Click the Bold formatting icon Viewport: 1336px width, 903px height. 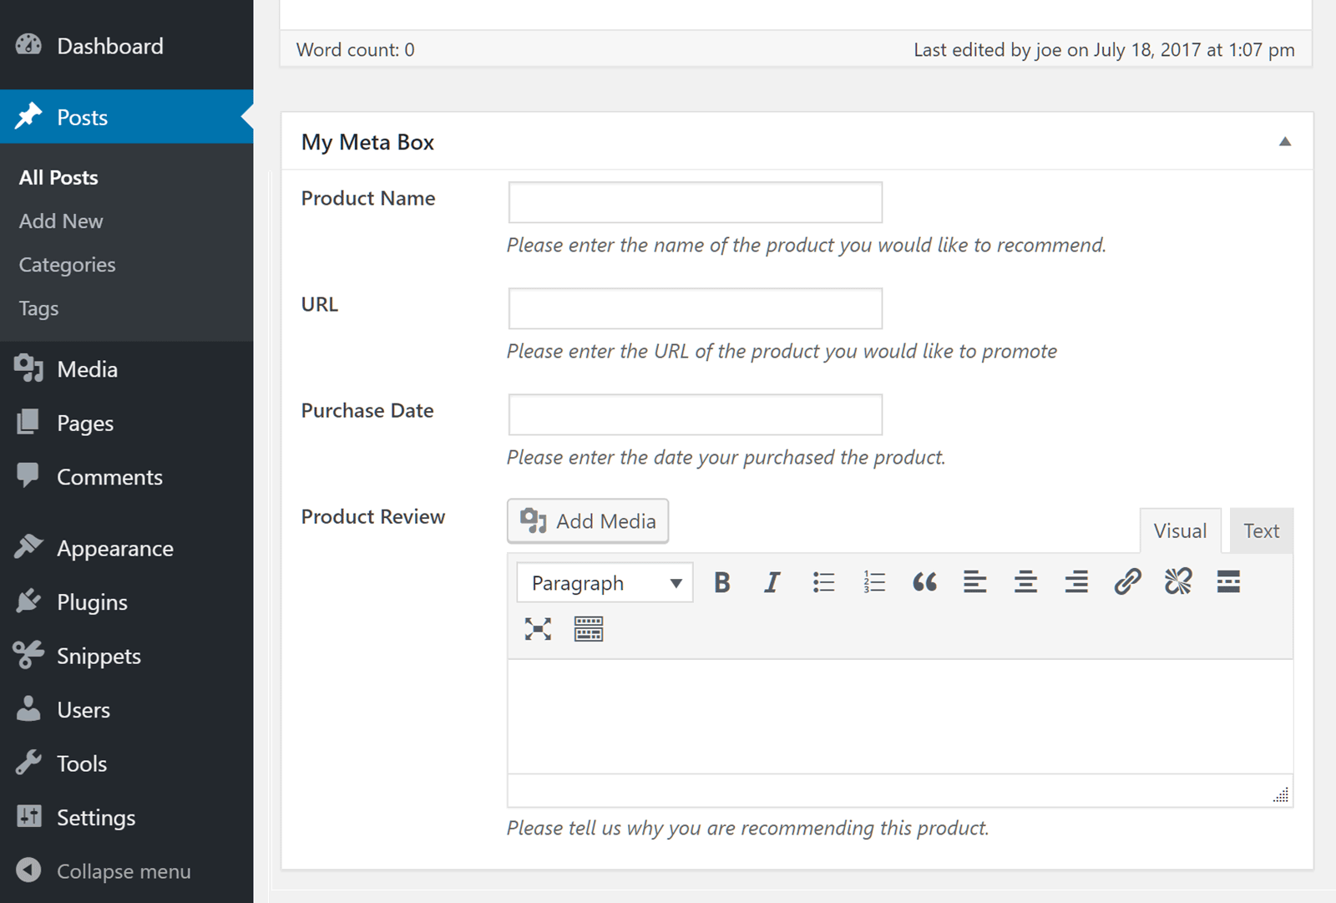click(x=722, y=582)
